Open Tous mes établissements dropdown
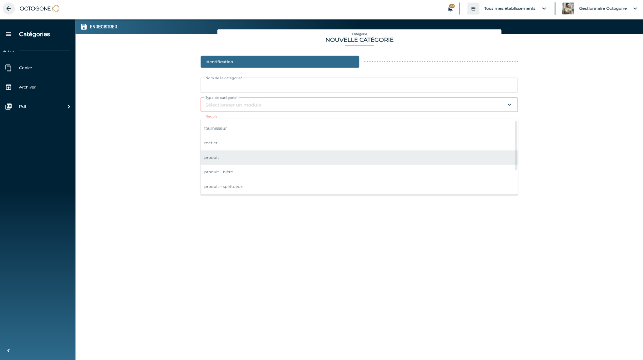This screenshot has width=643, height=360. tap(515, 9)
